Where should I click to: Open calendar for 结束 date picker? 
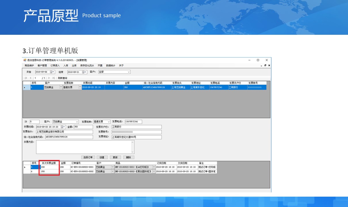coord(85,72)
